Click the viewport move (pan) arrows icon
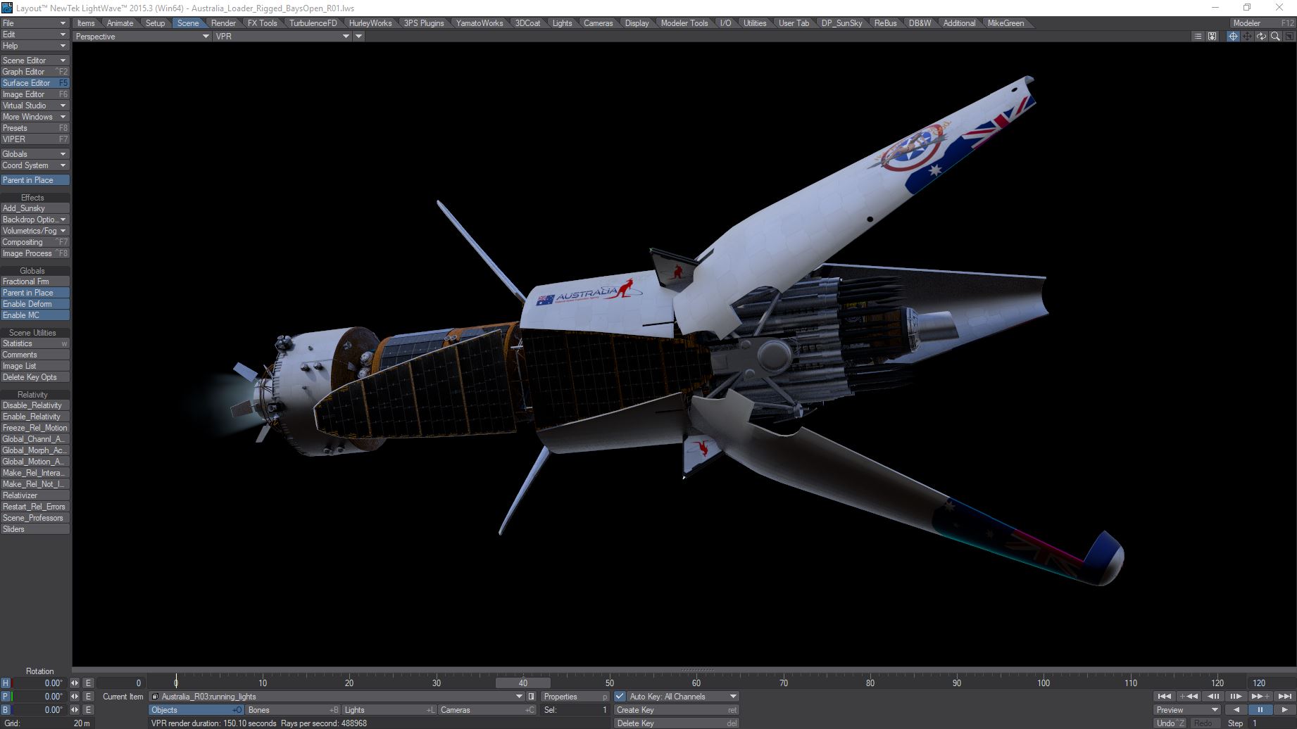 1247,37
